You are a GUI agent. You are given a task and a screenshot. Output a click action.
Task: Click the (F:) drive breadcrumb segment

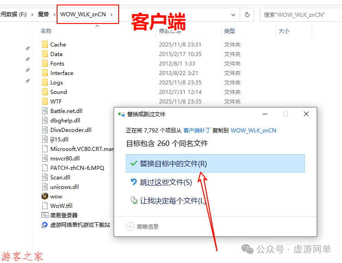click(x=13, y=14)
